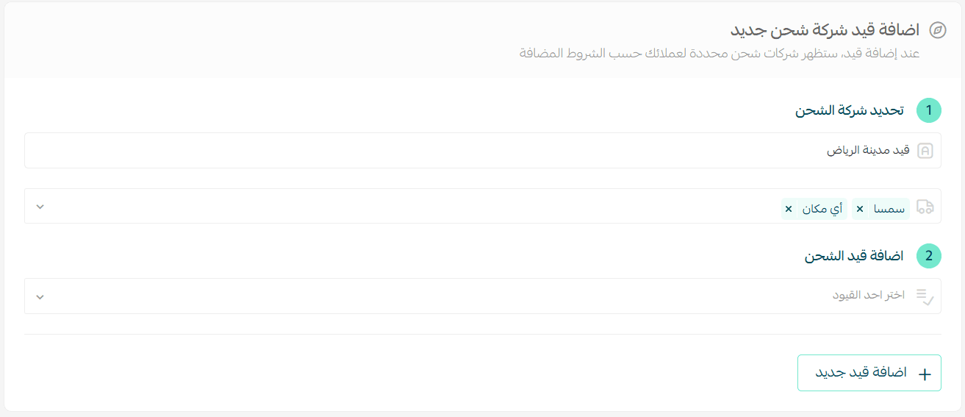Click the description text under the title
The image size is (965, 417).
[720, 54]
